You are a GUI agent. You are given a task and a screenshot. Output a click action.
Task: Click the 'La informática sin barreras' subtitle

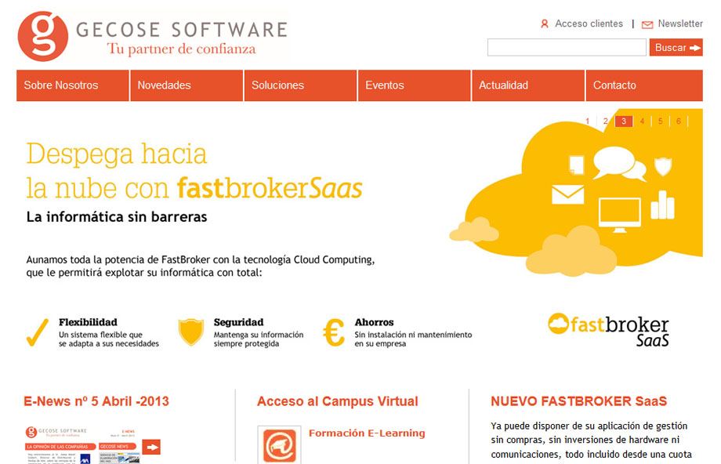(x=117, y=216)
